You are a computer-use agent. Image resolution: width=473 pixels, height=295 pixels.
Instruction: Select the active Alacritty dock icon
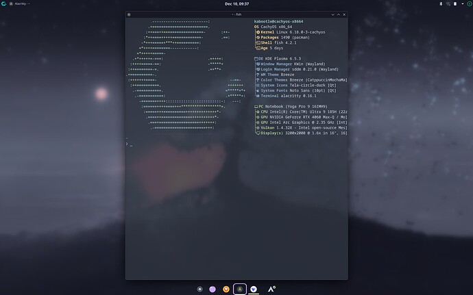point(240,290)
